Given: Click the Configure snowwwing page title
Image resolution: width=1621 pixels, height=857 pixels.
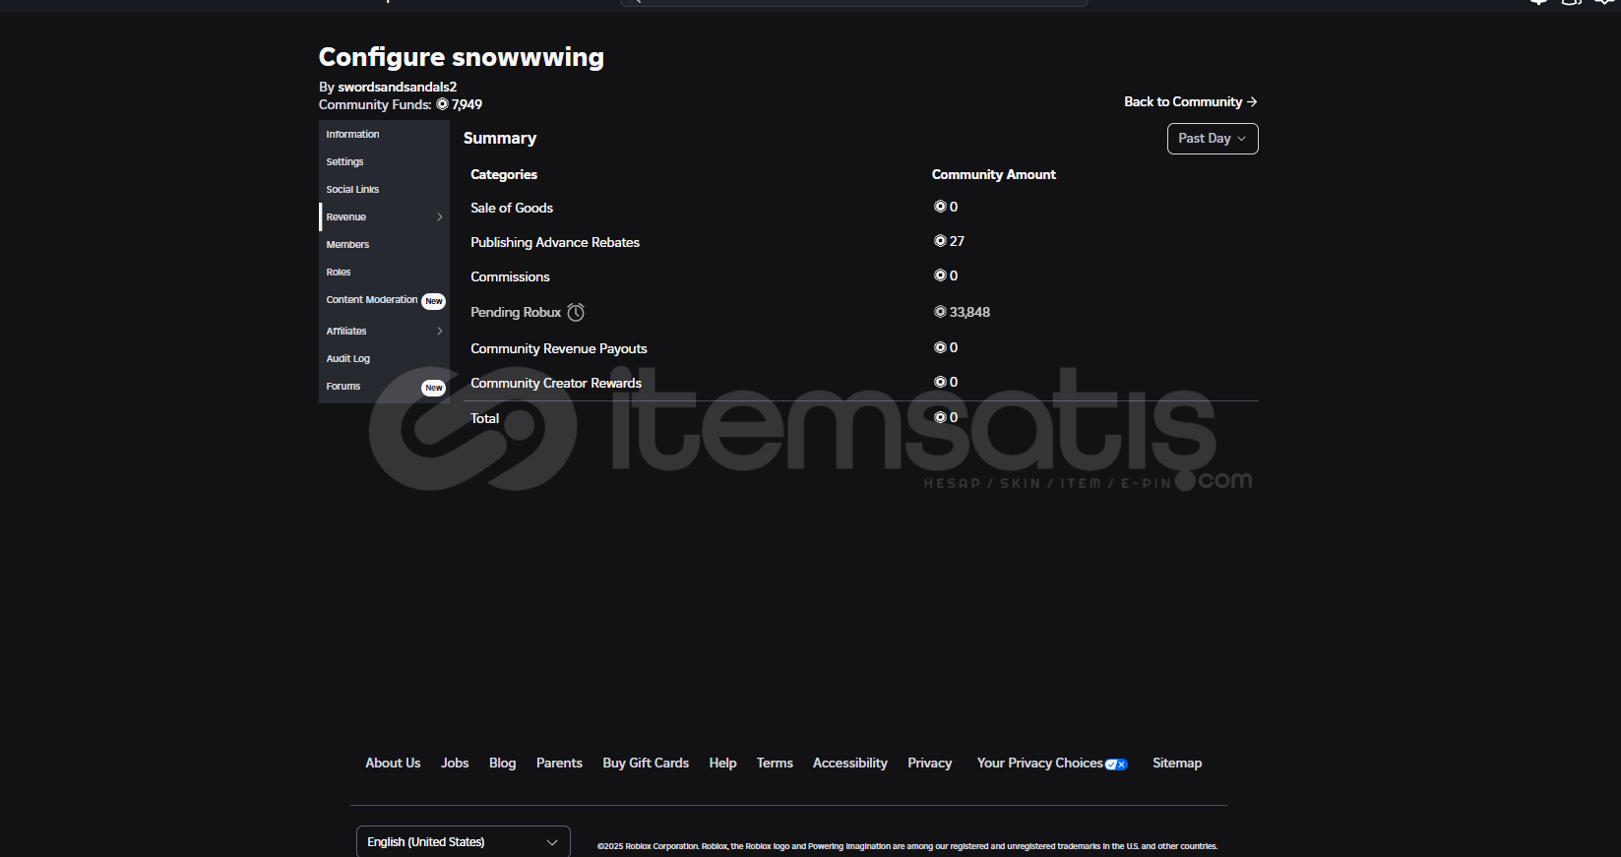Looking at the screenshot, I should point(462,57).
